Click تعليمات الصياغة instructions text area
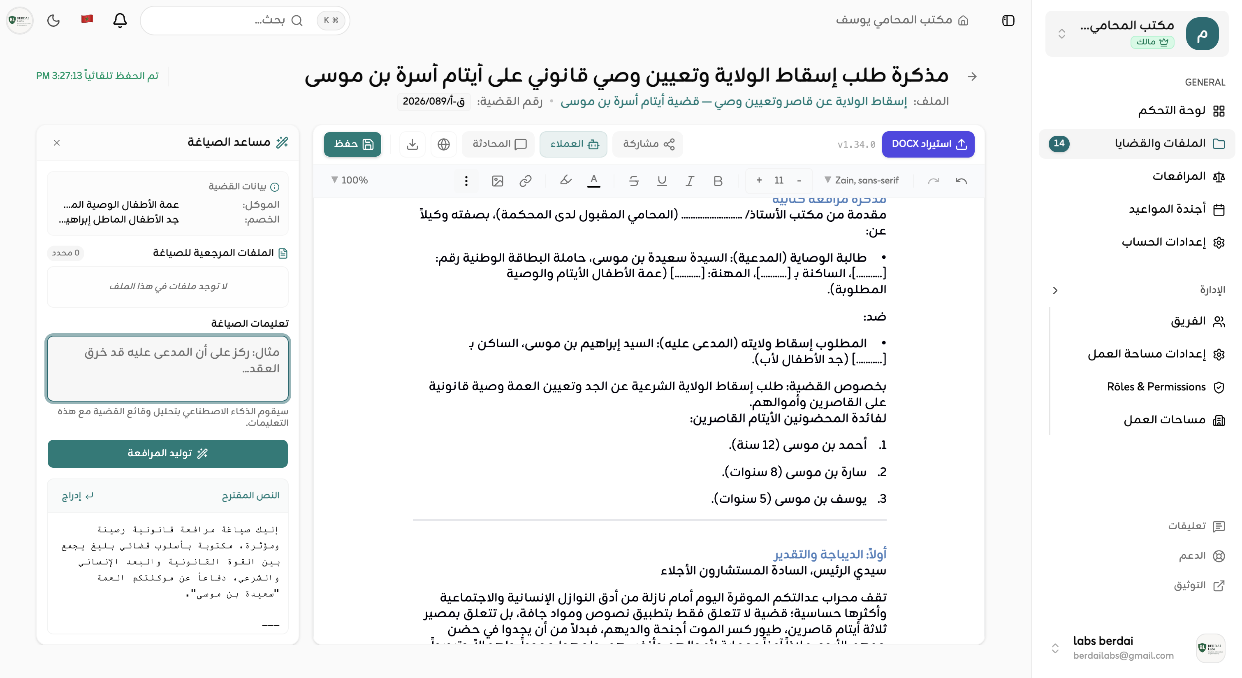 point(168,368)
